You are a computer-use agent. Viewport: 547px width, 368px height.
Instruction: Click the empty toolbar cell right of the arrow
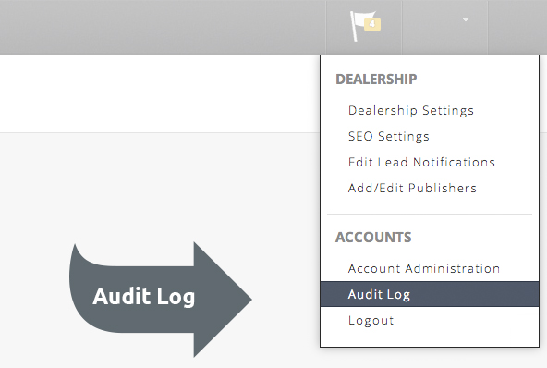click(x=517, y=27)
